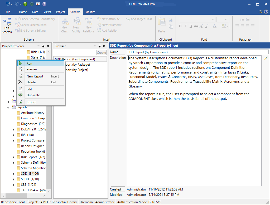
Task: Expand the SDD folder in tree
Action: point(14,174)
